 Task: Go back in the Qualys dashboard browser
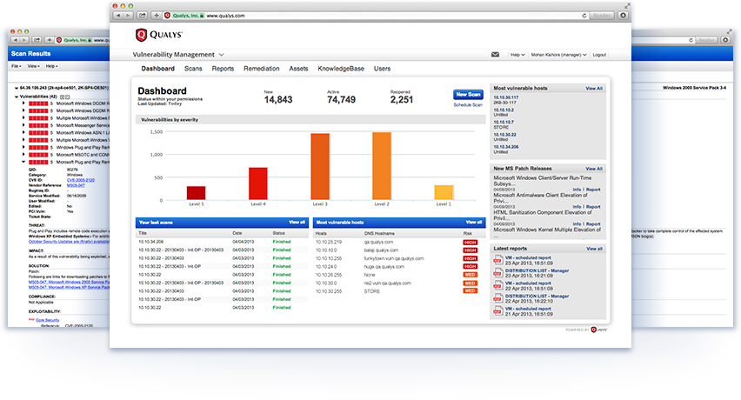tap(118, 16)
